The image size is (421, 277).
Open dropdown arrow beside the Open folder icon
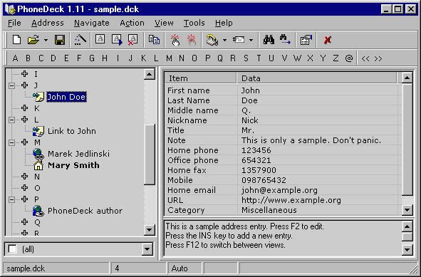[x=46, y=41]
